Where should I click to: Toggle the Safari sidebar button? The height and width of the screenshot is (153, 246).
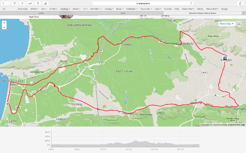pyautogui.click(x=15, y=3)
